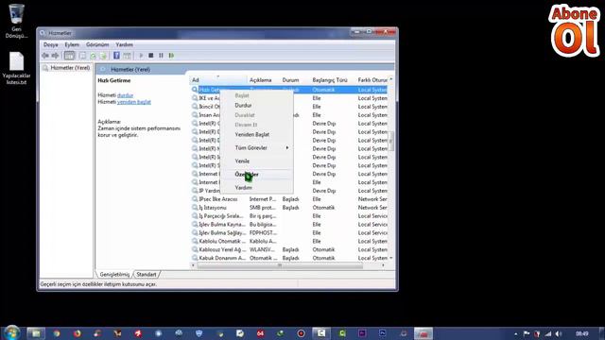Click the services list vertical scrollbar thumb

point(391,141)
